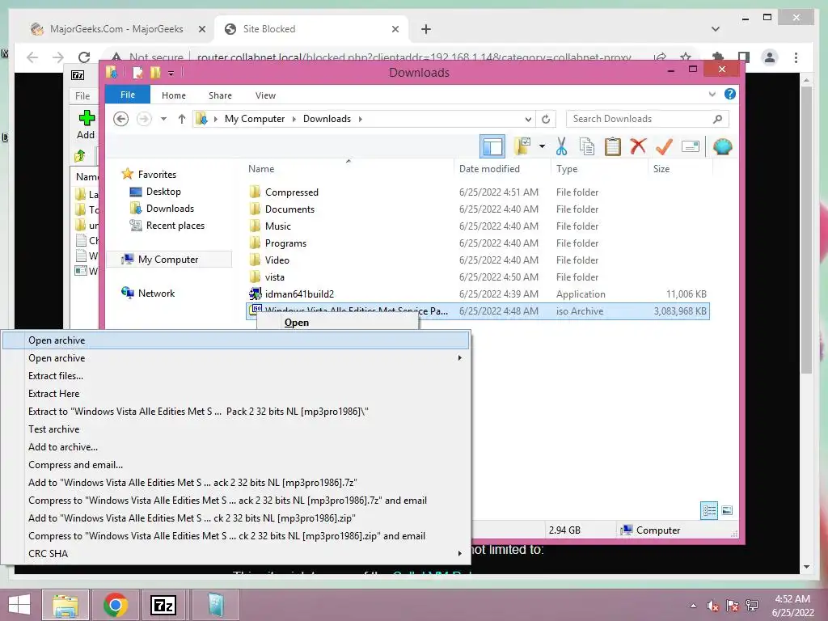This screenshot has width=828, height=621.
Task: Open the File tab in Explorer
Action: pyautogui.click(x=128, y=95)
